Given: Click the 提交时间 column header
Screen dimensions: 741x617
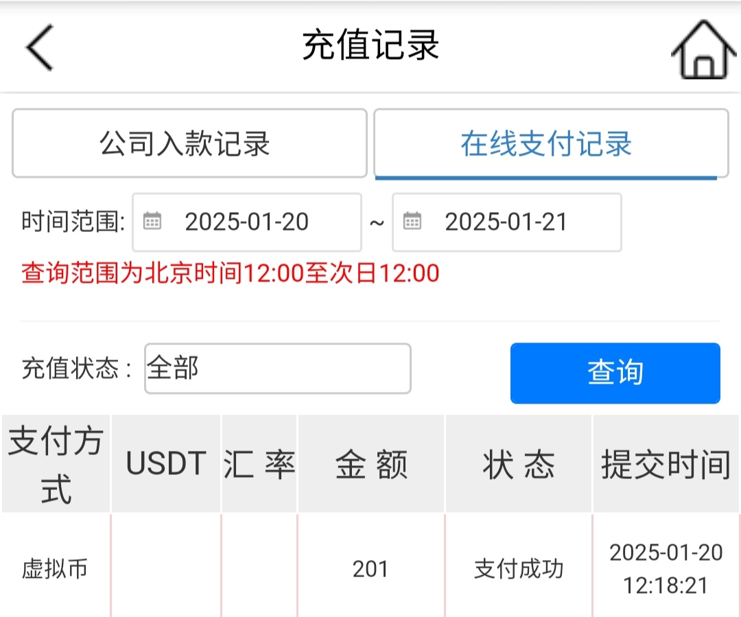Looking at the screenshot, I should point(666,464).
